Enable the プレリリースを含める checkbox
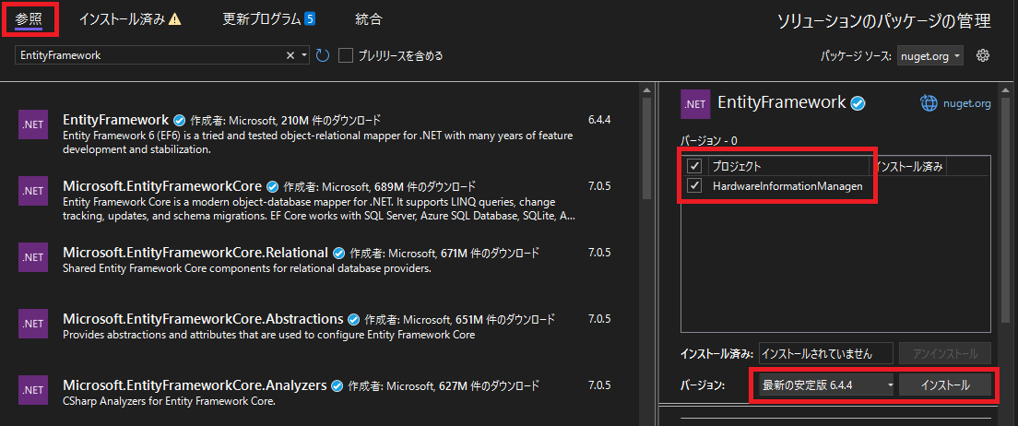 tap(346, 55)
